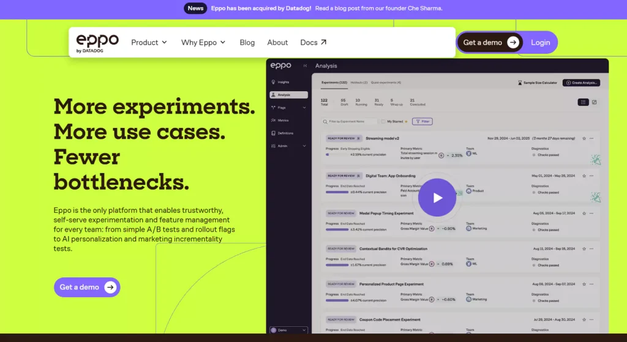The image size is (627, 342).
Task: Select the Experiments (122) tab
Action: 334,83
